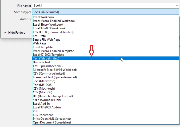Pick XPS Document format
This screenshot has height=127, width=180.
point(106,115)
